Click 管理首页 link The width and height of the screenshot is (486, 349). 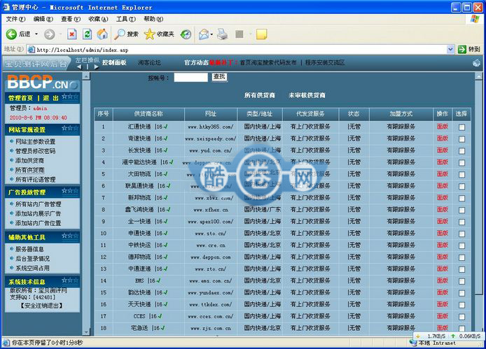(20, 98)
